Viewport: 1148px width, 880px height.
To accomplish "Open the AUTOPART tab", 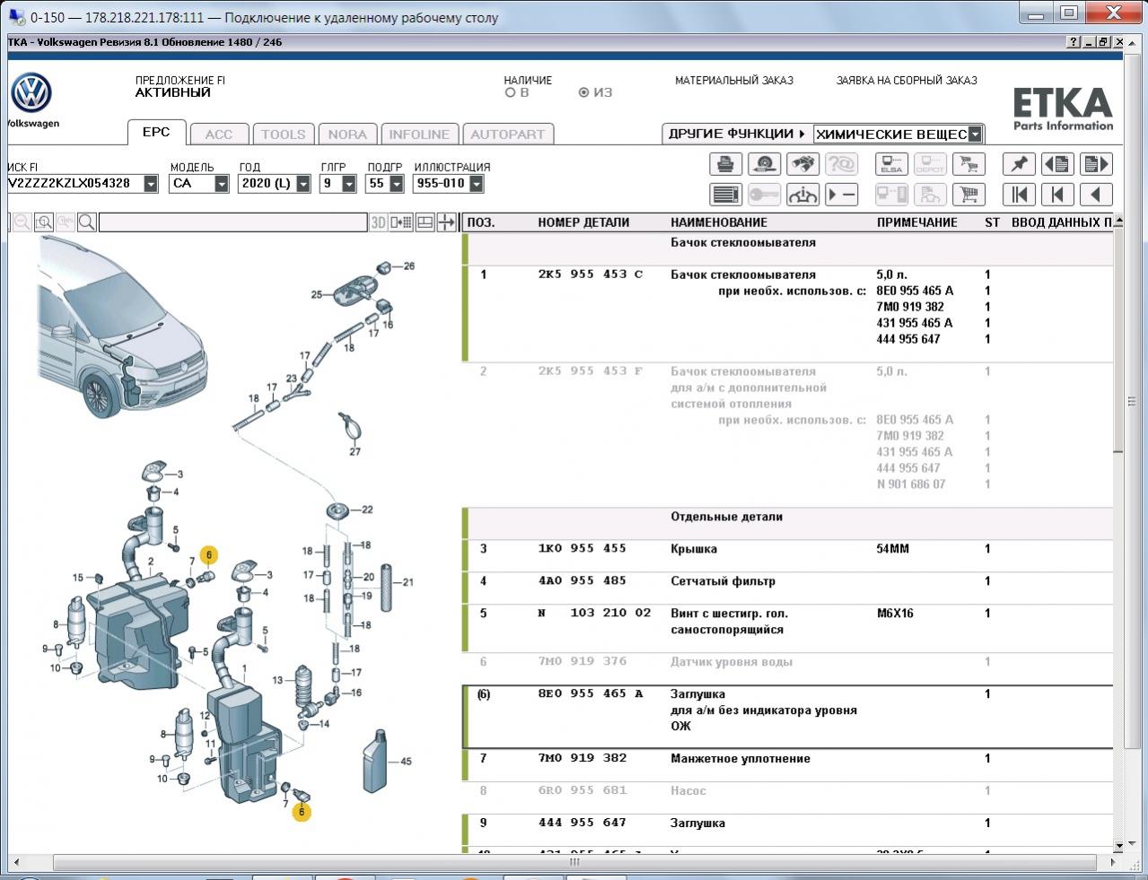I will click(x=508, y=135).
